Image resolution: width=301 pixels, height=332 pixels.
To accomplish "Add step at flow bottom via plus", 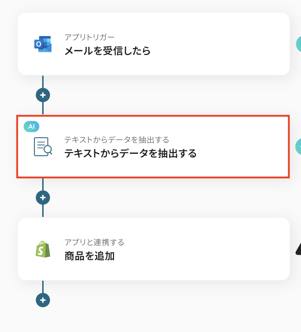I will [x=43, y=300].
